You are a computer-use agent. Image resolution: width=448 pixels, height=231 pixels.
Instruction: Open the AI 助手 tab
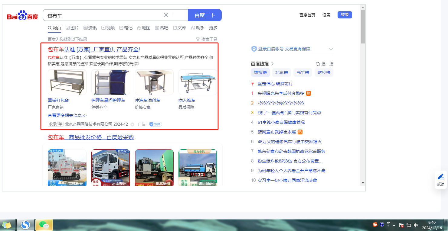pos(198,28)
